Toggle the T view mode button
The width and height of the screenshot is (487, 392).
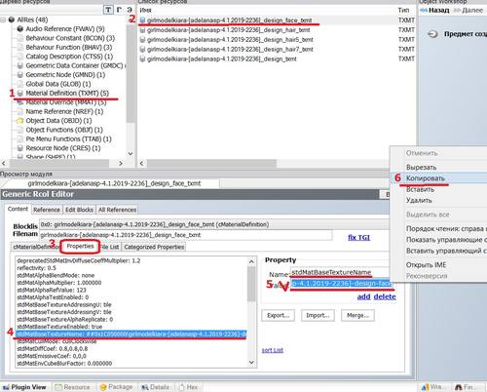coord(108,10)
